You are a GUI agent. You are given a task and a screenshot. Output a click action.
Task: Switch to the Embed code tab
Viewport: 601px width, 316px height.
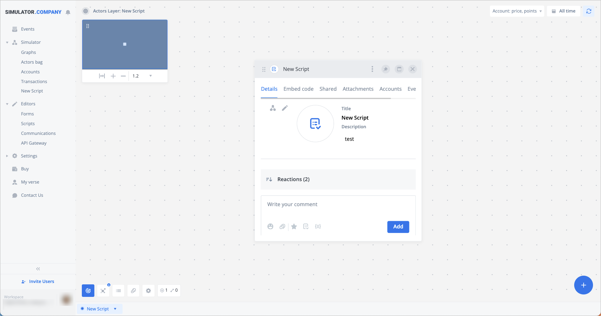(298, 89)
